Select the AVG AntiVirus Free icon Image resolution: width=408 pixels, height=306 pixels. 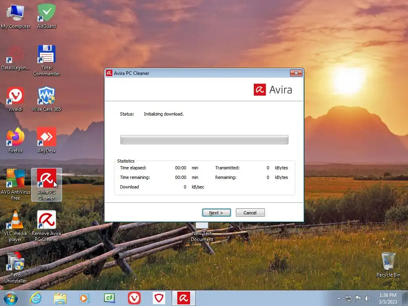coord(16,184)
